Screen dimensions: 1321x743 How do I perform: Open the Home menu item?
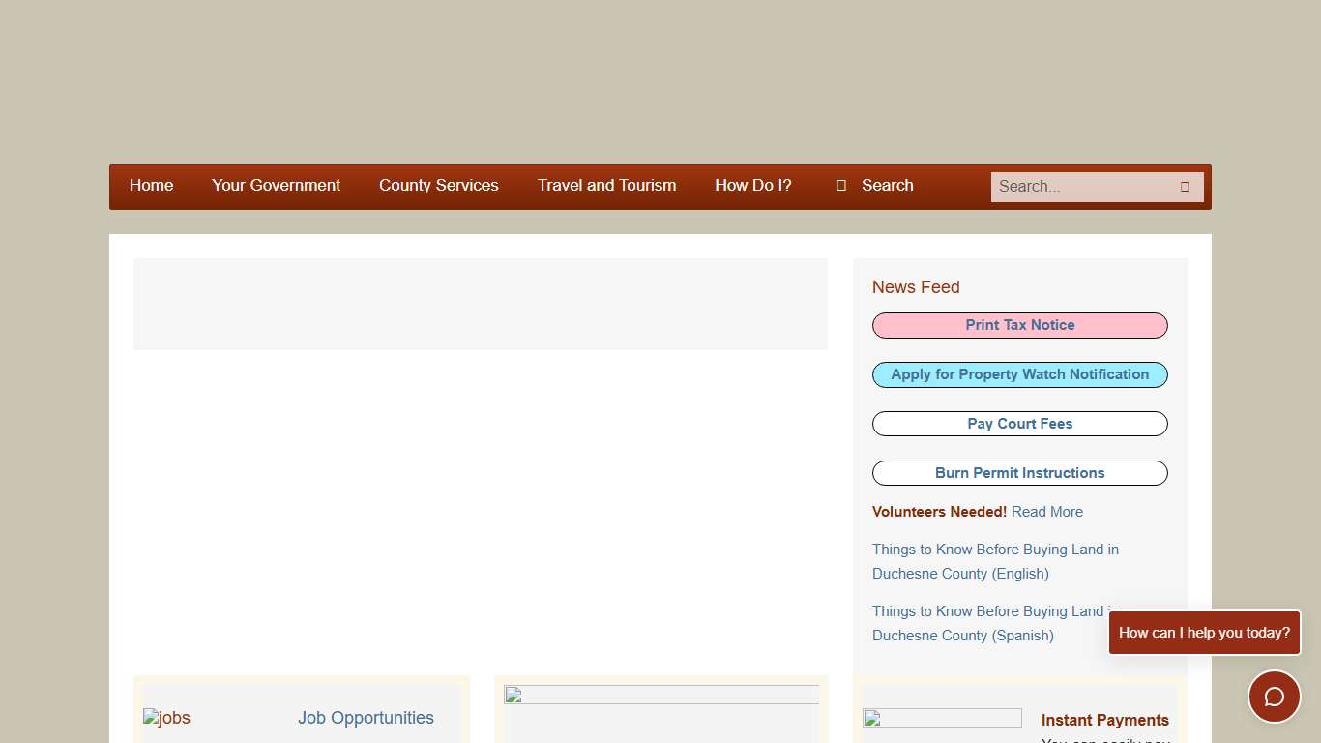tap(151, 186)
